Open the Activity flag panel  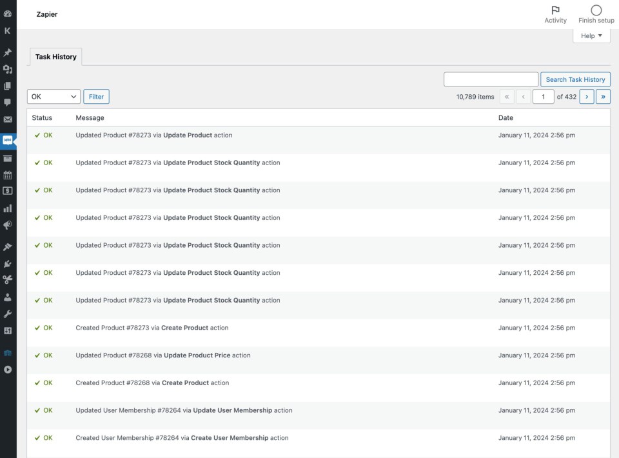point(555,14)
